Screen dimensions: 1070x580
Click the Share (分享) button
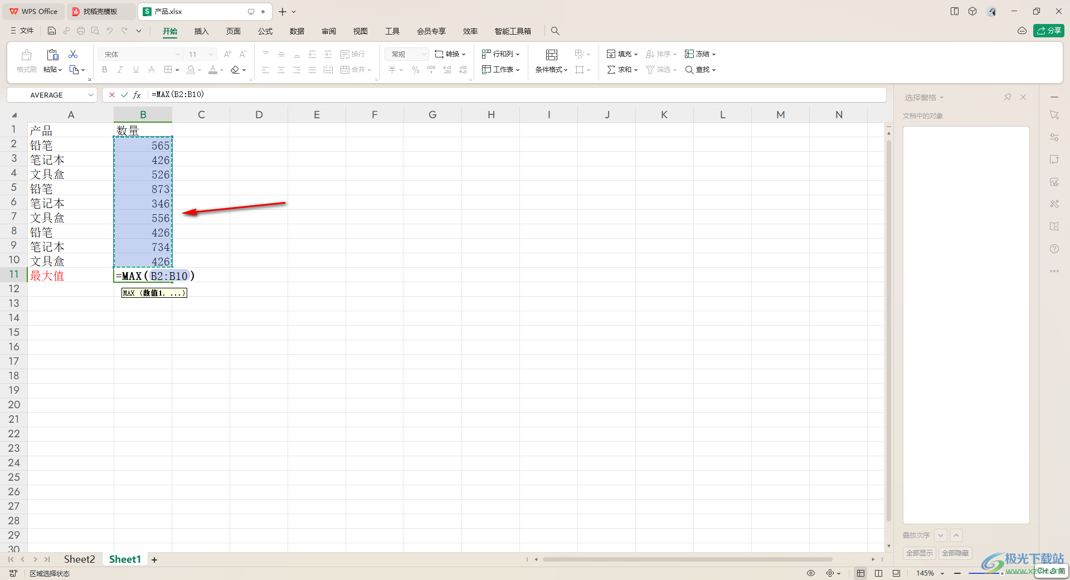point(1049,31)
